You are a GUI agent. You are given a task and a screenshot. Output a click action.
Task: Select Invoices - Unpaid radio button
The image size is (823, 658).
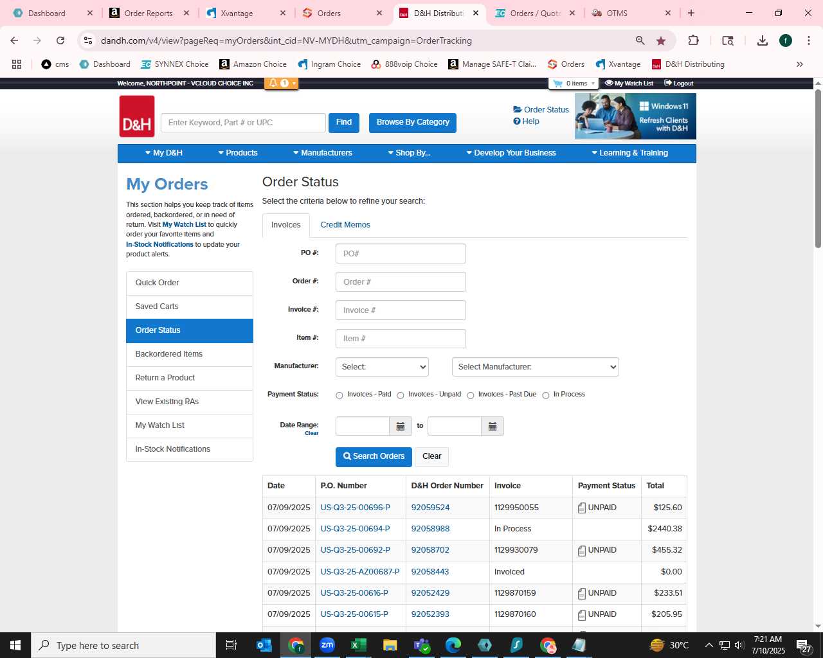pyautogui.click(x=401, y=395)
